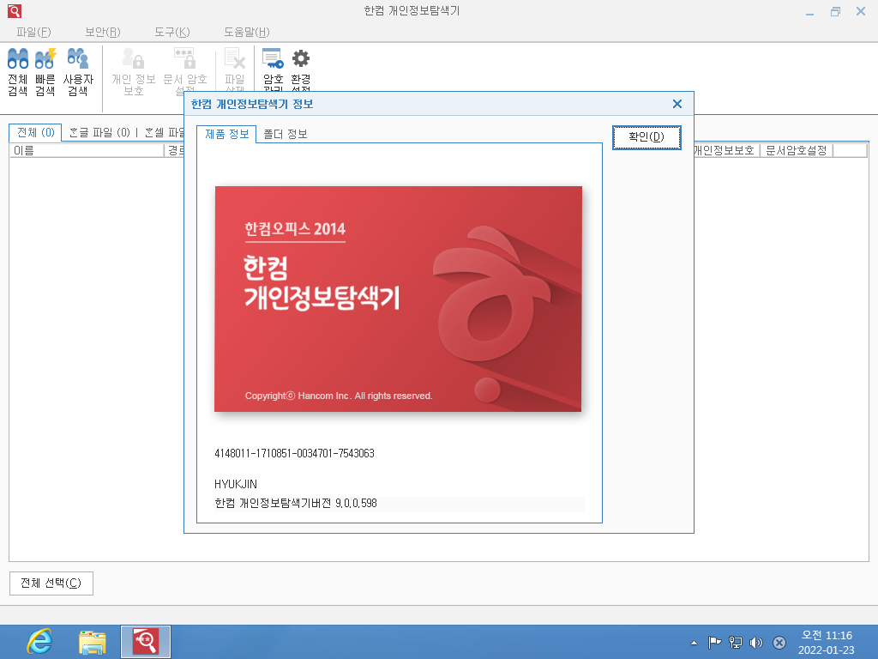Switch to the 폴더 정보 tab
This screenshot has width=878, height=659.
[285, 135]
